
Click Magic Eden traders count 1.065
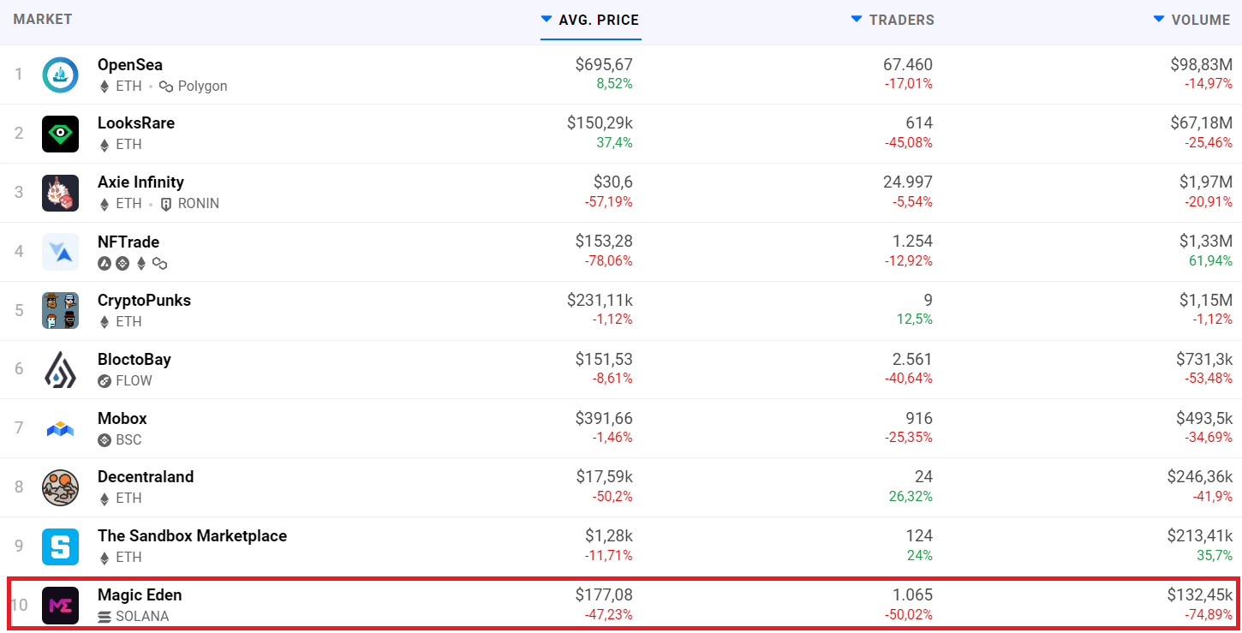[912, 595]
